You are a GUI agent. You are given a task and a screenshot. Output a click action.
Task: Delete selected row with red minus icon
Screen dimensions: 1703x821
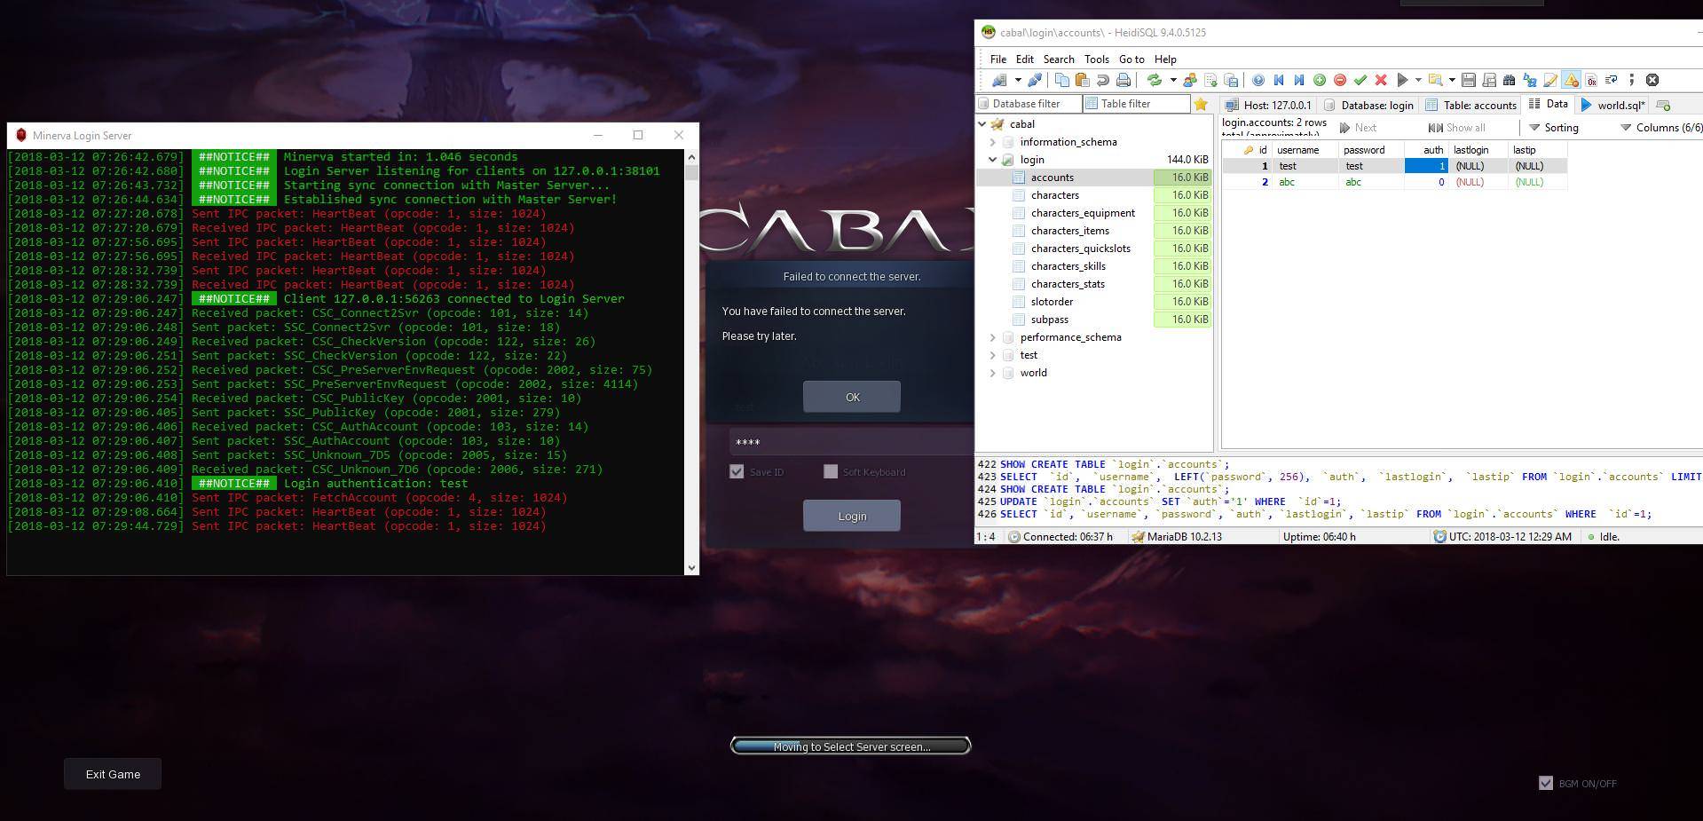pyautogui.click(x=1340, y=80)
